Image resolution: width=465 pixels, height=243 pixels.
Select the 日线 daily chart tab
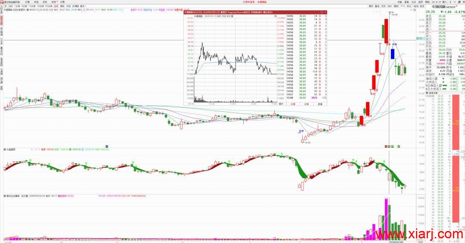[x=56, y=6]
